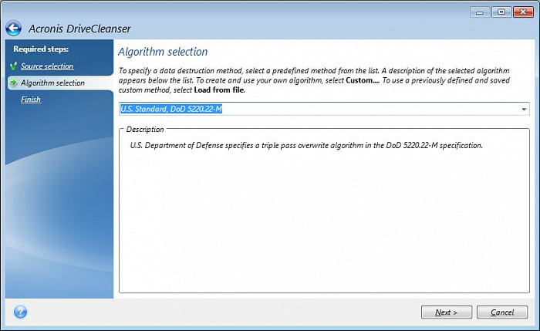Click the green arrow beside Algorithm selection
Screen dimensions: 540x331
(x=13, y=83)
